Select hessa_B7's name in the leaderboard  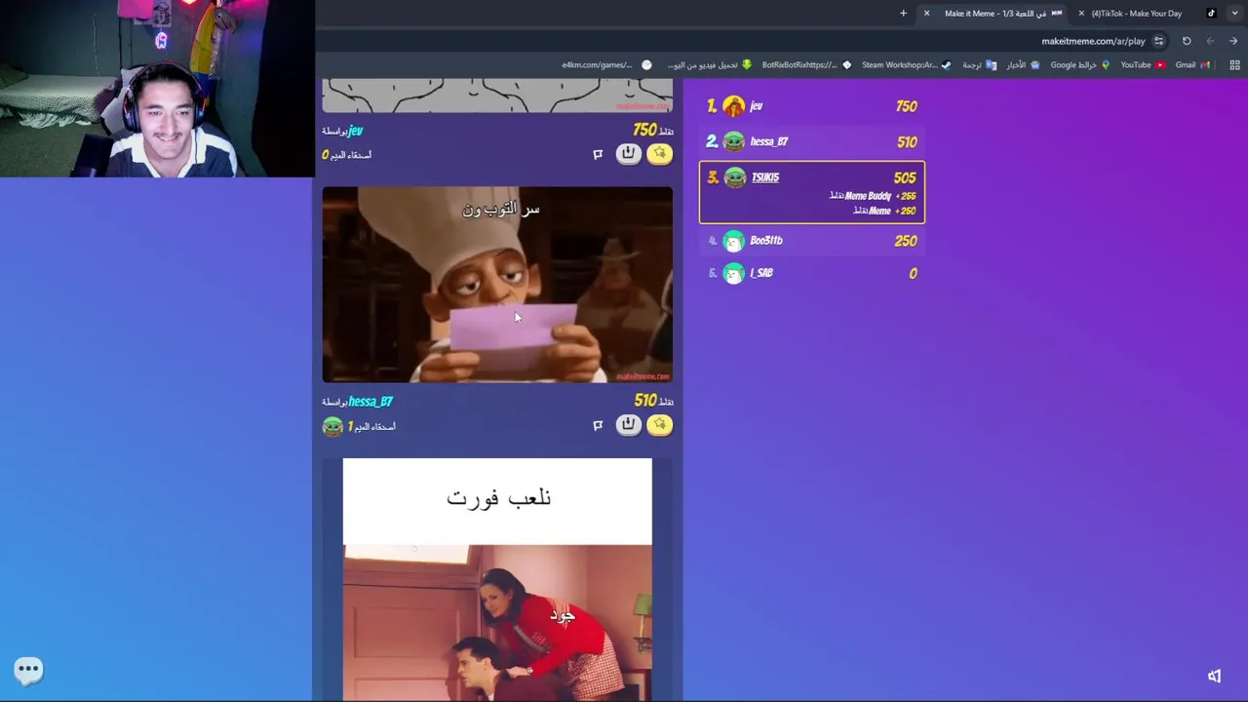point(769,142)
